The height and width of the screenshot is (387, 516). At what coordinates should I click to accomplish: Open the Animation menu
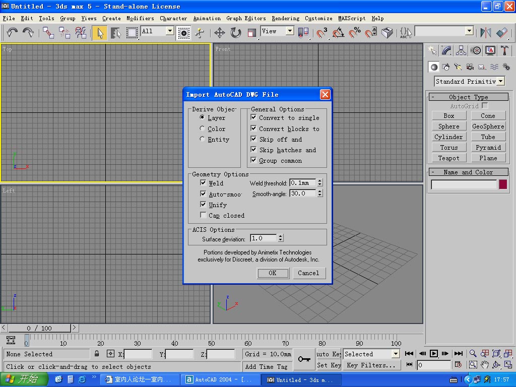pyautogui.click(x=207, y=19)
